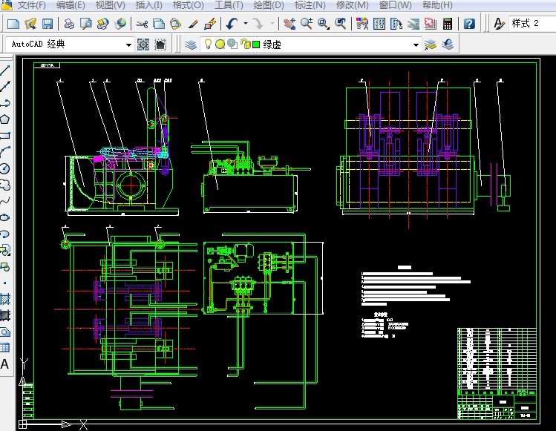Click the Layer Properties Manager button
The width and height of the screenshot is (556, 431).
click(x=191, y=45)
